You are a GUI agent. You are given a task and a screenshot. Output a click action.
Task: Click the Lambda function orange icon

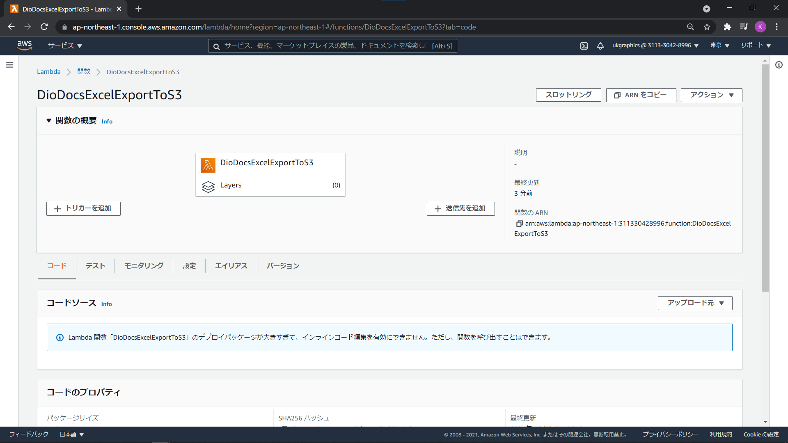pyautogui.click(x=208, y=165)
